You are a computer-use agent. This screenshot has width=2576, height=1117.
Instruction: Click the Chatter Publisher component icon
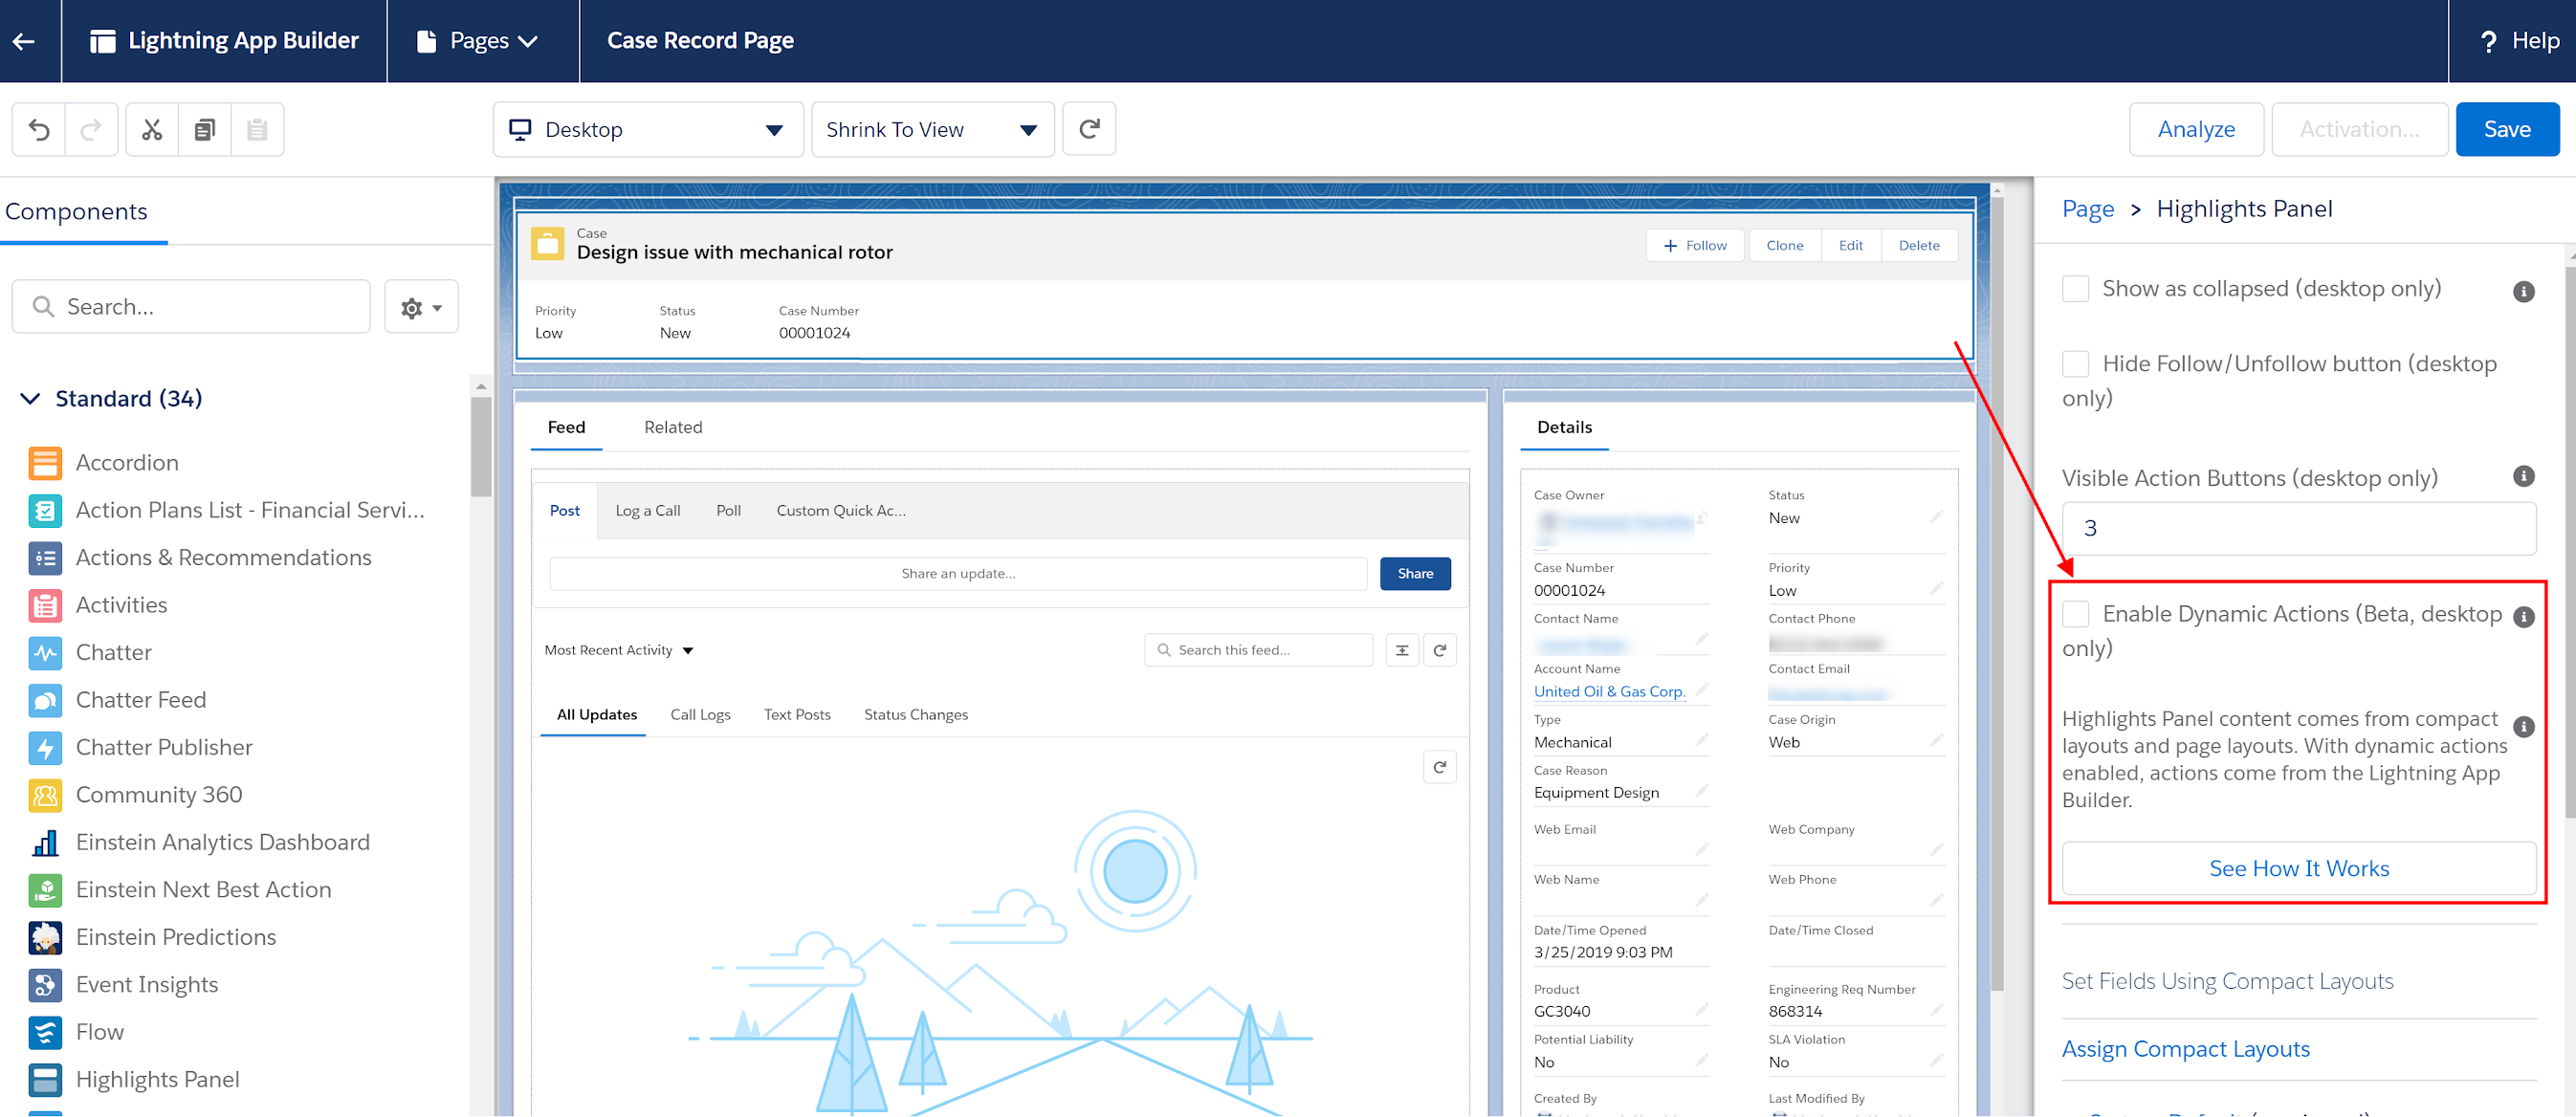point(44,748)
